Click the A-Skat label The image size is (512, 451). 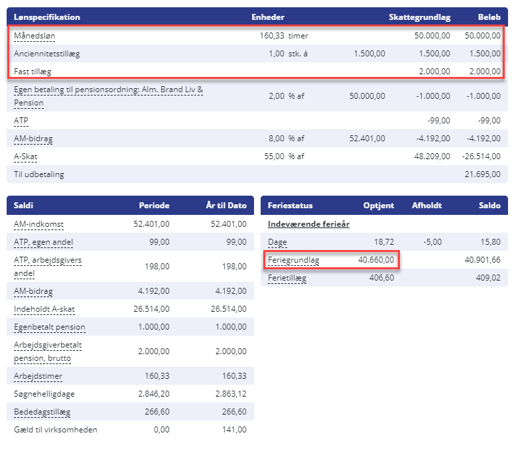25,157
